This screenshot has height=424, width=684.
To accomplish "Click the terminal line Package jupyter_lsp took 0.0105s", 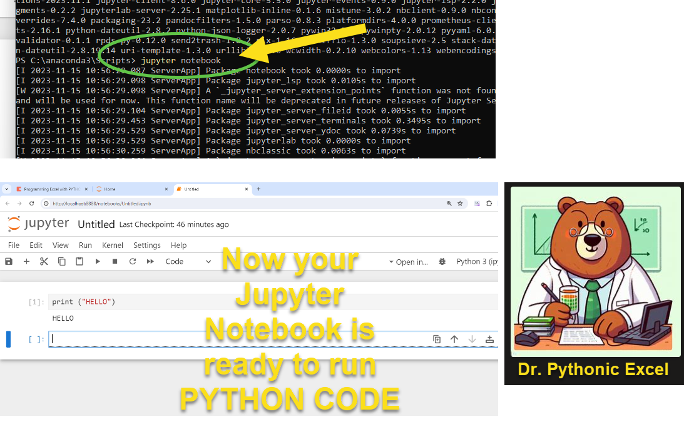I will click(x=216, y=81).
